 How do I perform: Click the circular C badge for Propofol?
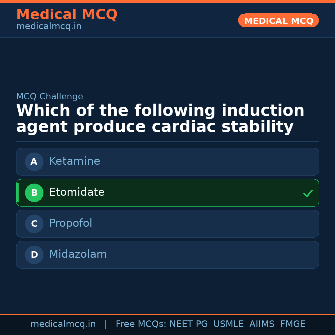pyautogui.click(x=34, y=224)
